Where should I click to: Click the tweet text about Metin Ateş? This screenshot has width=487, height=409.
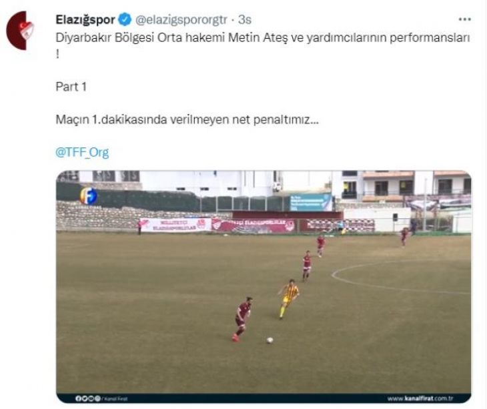point(263,45)
